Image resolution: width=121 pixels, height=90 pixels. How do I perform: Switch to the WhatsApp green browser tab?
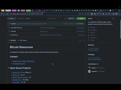[x=96, y=10]
